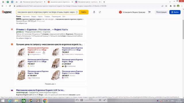Image resolution: width=184 pixels, height=103 pixels.
Task: Open the Ergonova Organic 2 Beige offer
Action: click(38, 72)
